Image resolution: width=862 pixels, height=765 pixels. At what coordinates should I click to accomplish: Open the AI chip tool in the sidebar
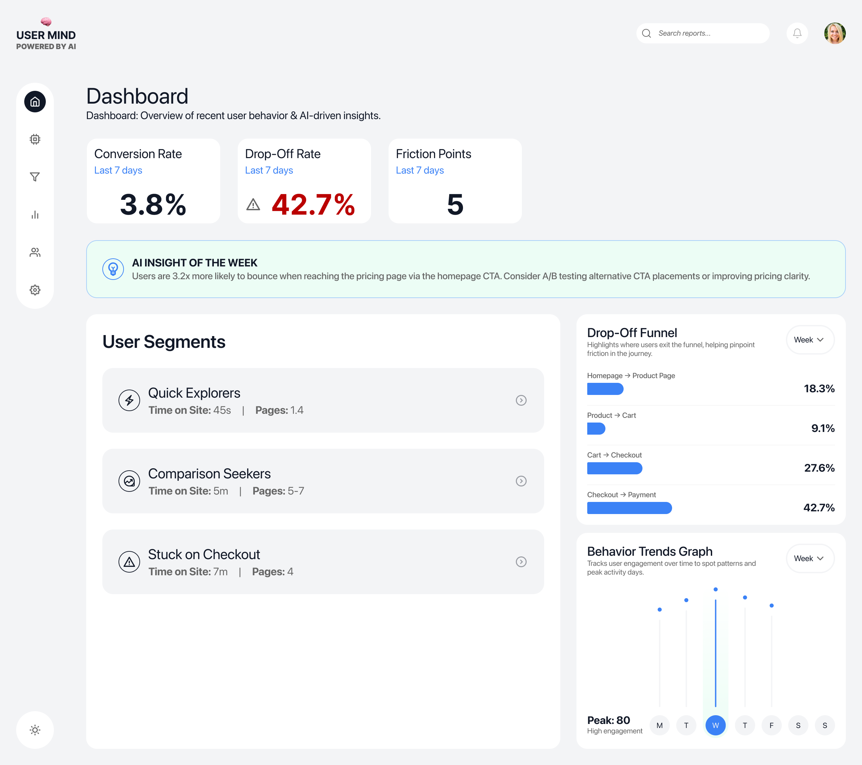(35, 139)
